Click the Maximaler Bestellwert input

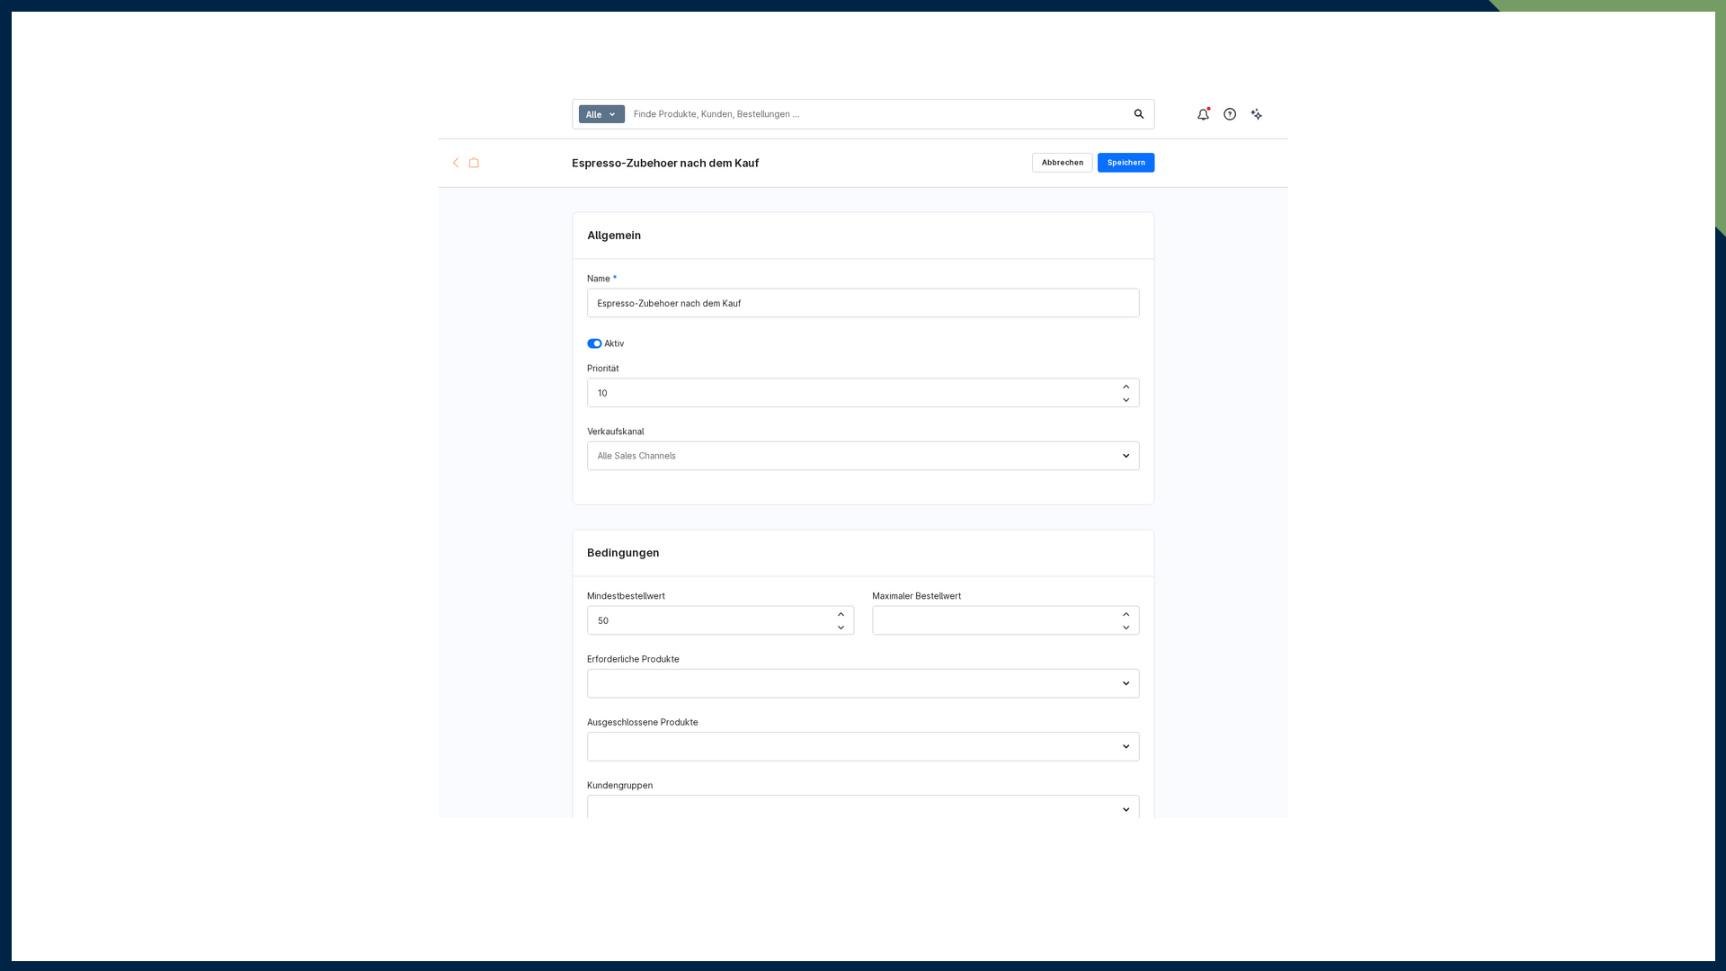pyautogui.click(x=994, y=620)
